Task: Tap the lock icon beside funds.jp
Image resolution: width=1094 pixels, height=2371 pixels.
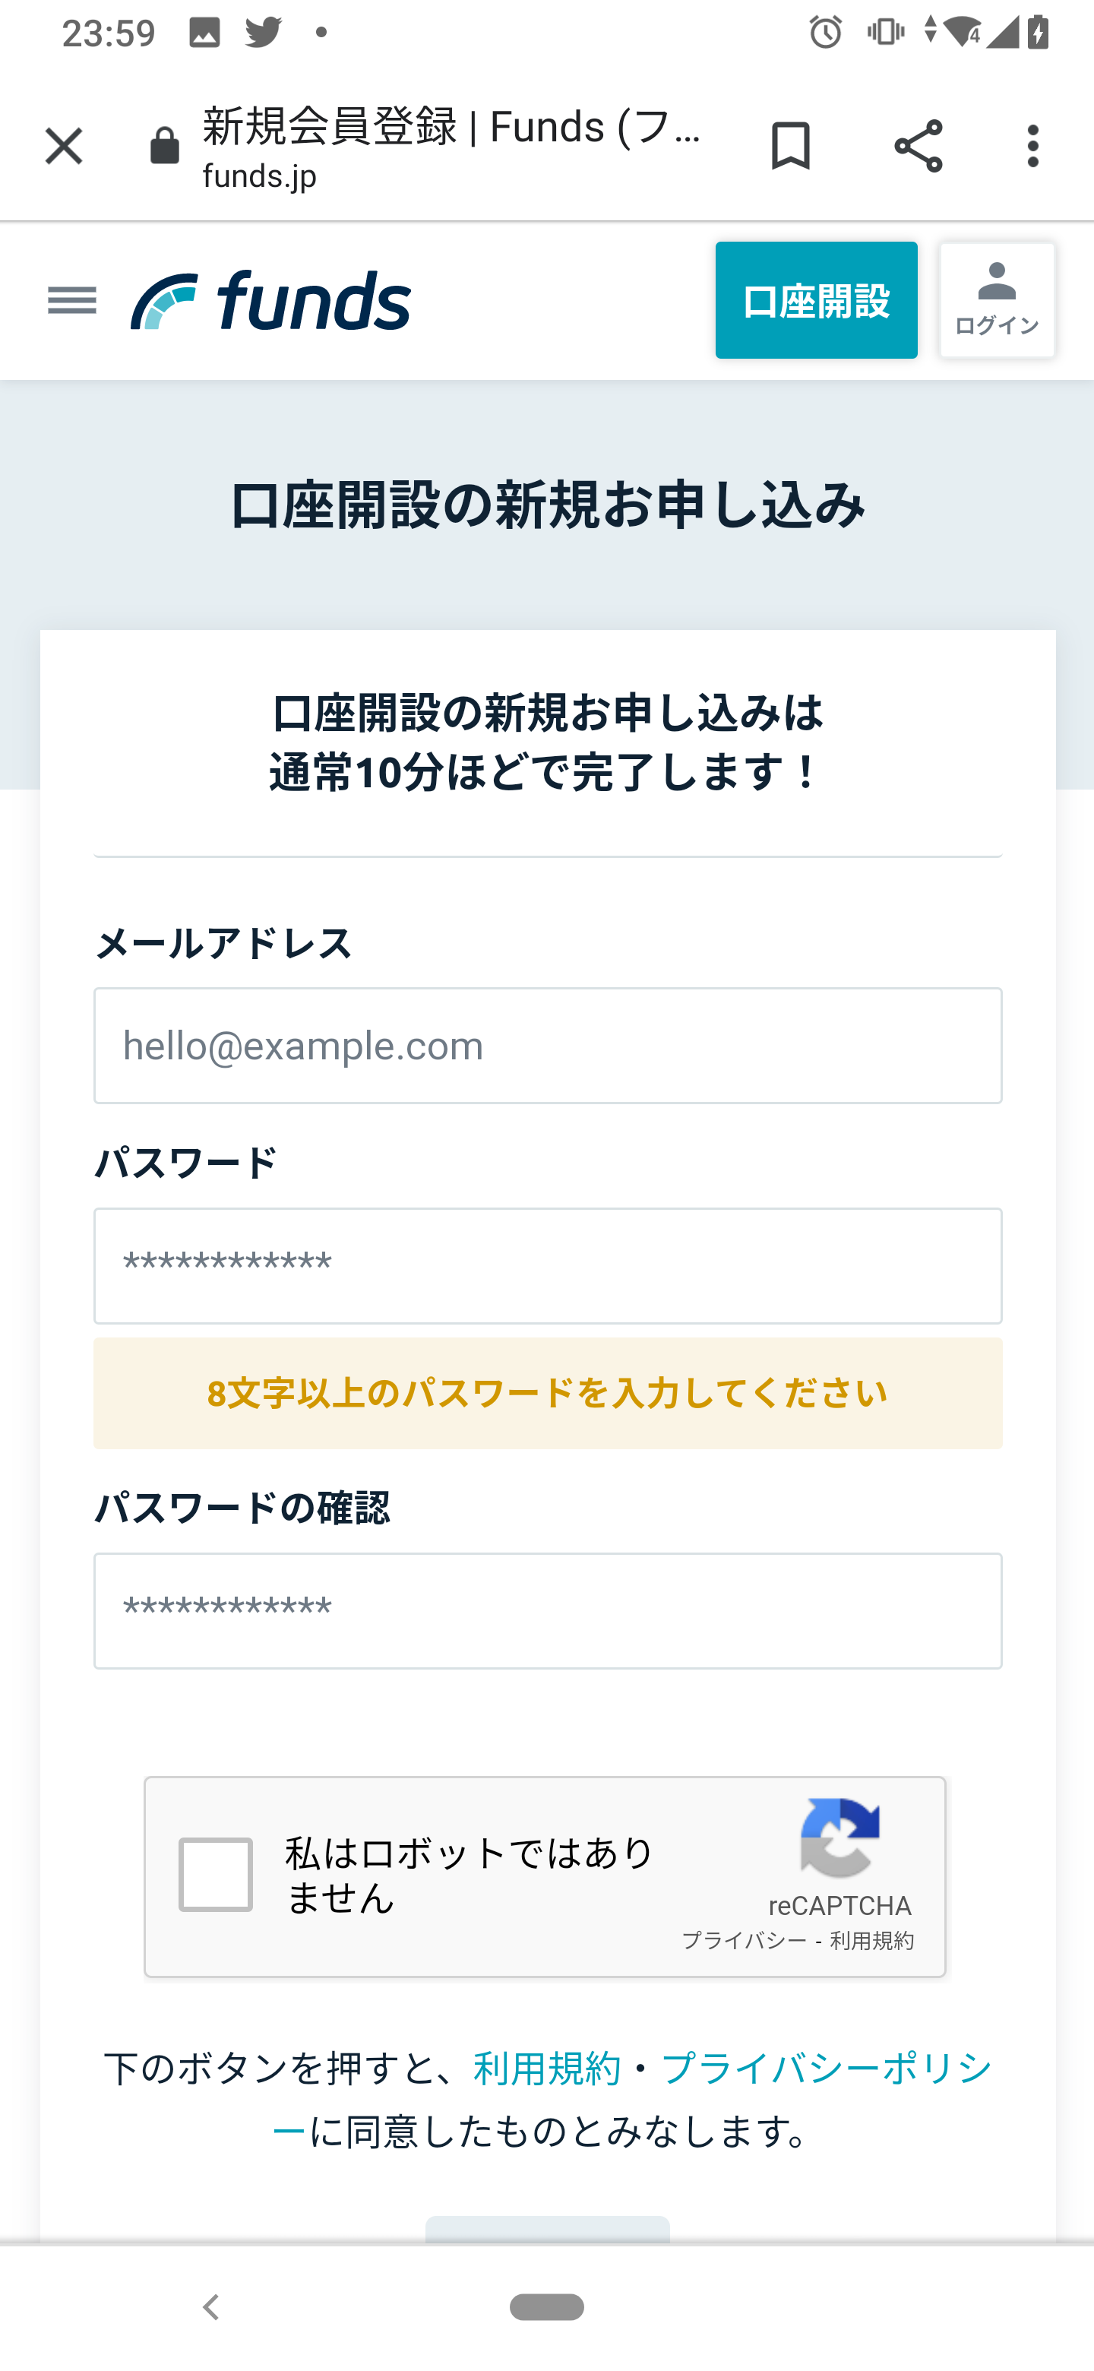Action: 165,147
